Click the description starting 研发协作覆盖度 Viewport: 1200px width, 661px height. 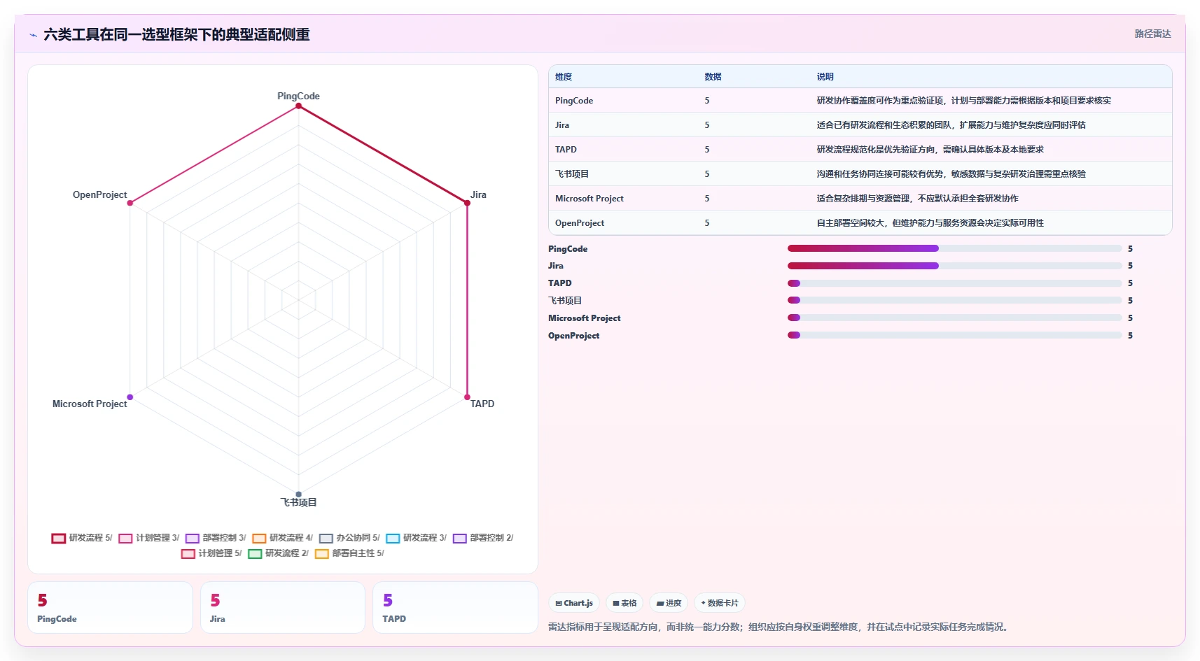click(963, 101)
